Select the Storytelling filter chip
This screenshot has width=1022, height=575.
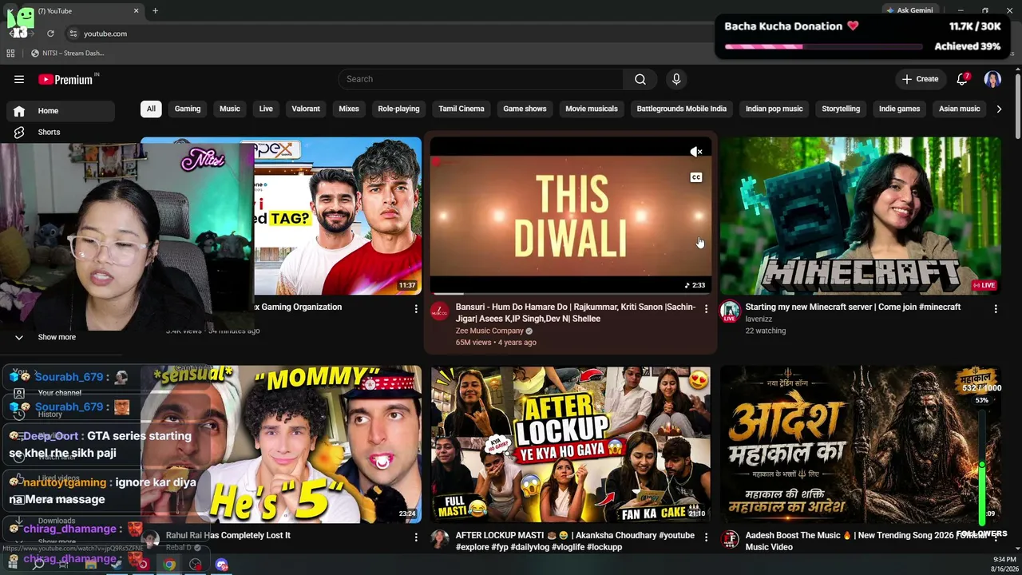coord(841,109)
